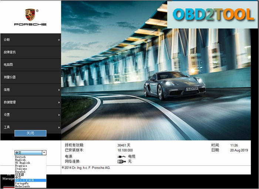Select 故障查找 in the sidebar
Image resolution: width=259 pixels, height=189 pixels.
point(31,52)
